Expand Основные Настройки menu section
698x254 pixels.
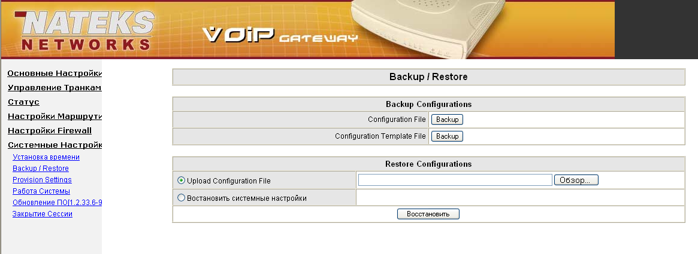pyautogui.click(x=55, y=74)
